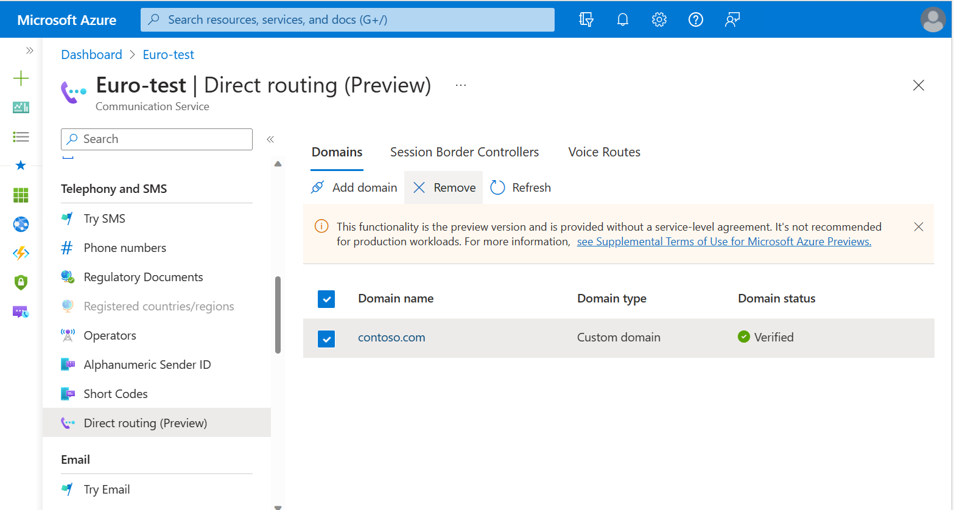Screen dimensions: 954x510
Task: Switch to the Domains tab
Action: (337, 152)
